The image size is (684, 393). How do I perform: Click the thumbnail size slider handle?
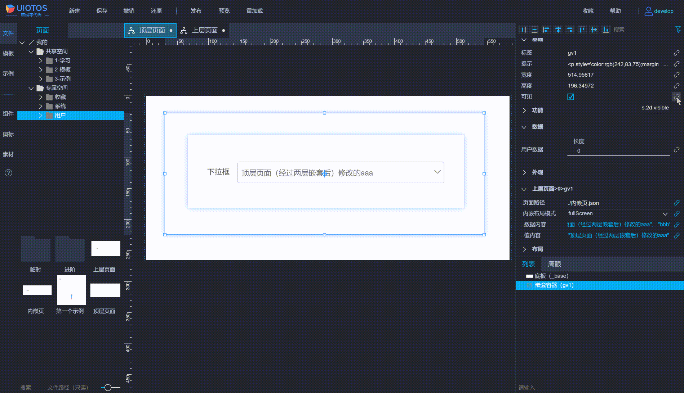108,388
